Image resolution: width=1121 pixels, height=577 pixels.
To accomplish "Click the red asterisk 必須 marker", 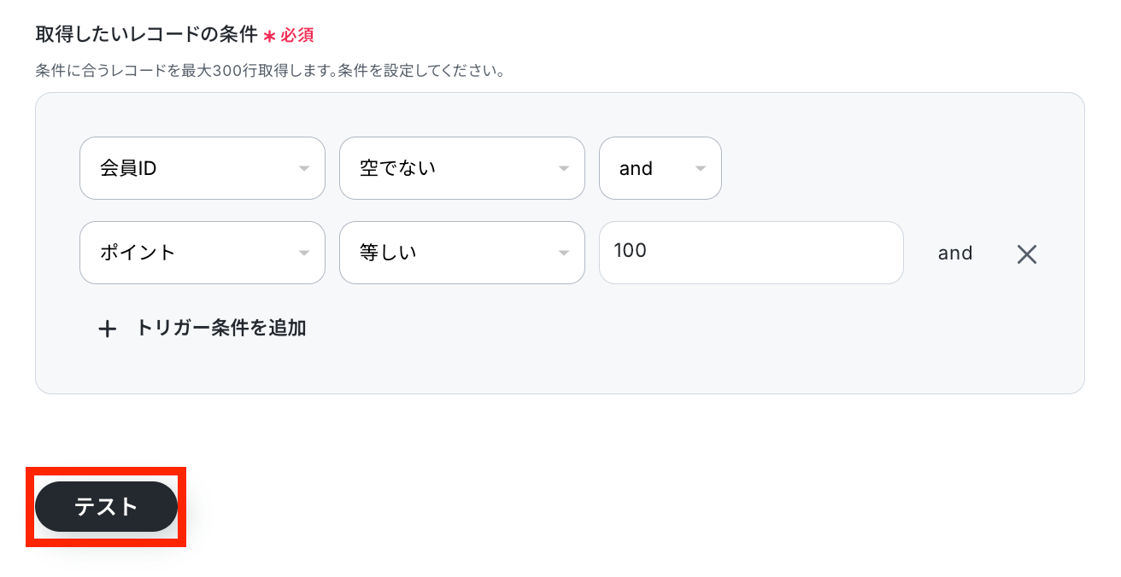I will click(x=269, y=36).
